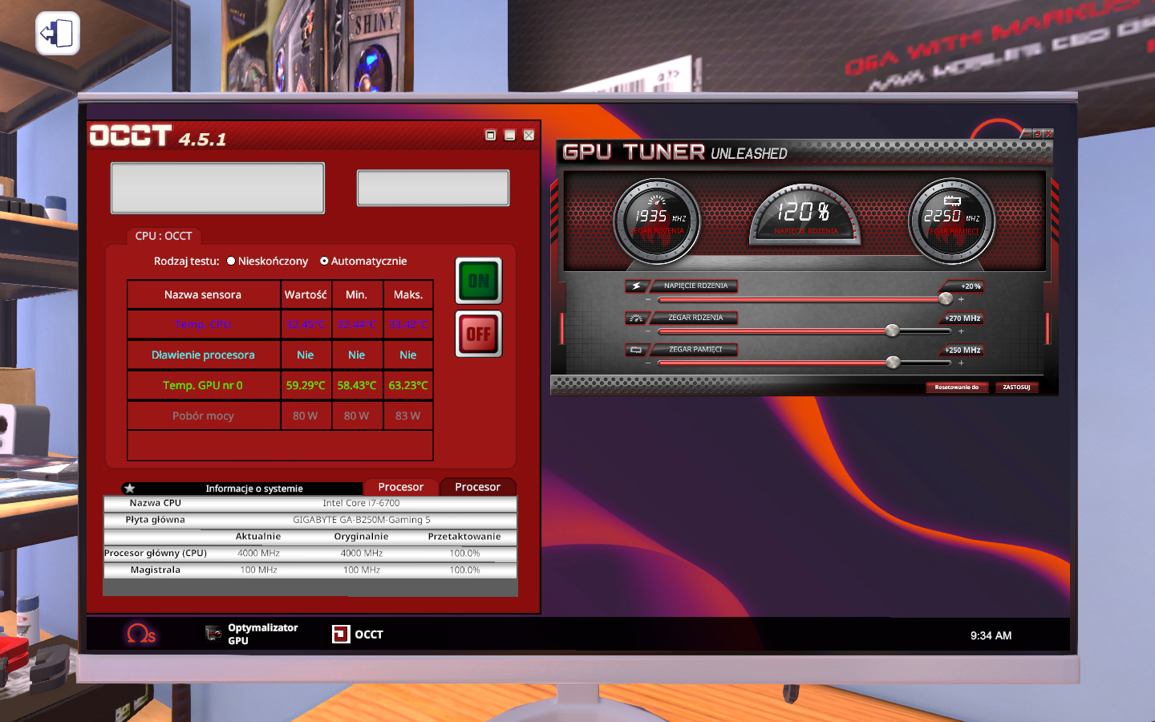Click the NAPIĘCIE RDZENIA slider handle
This screenshot has width=1155, height=722.
point(946,298)
